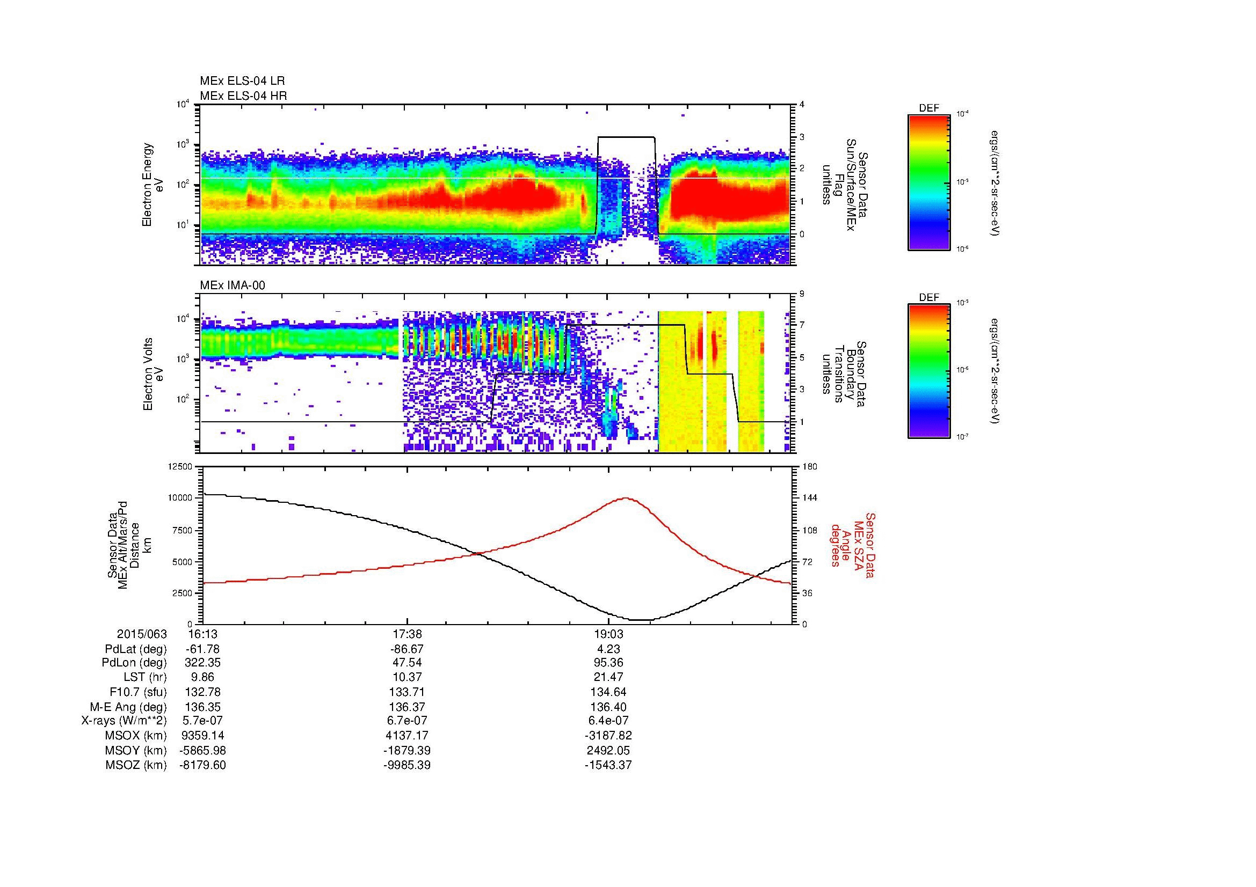Click the PdLon value 95.36

608,663
